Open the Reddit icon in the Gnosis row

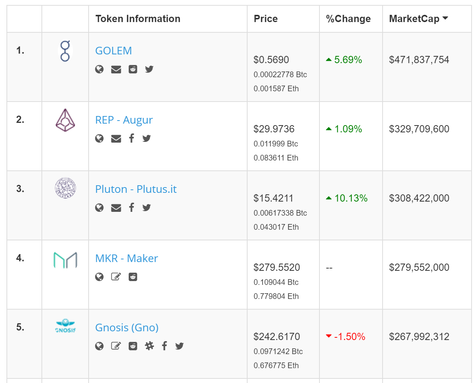tap(133, 346)
